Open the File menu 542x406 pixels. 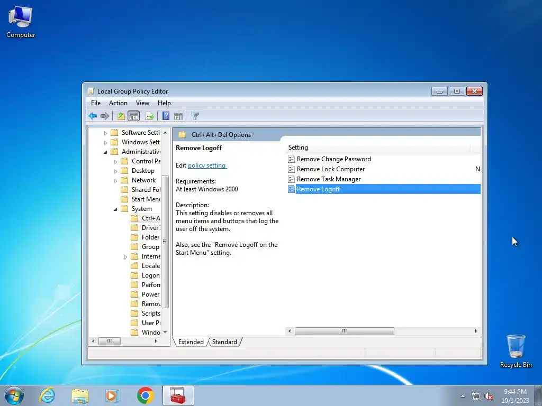(96, 103)
